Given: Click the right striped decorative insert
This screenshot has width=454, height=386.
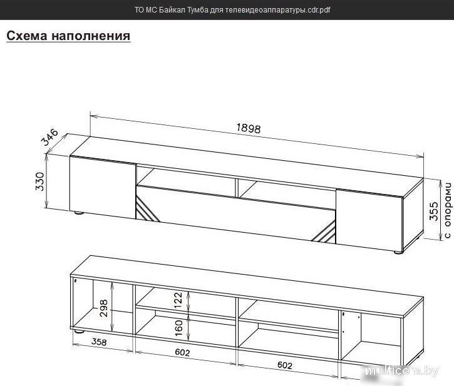Looking at the screenshot, I should tap(325, 232).
